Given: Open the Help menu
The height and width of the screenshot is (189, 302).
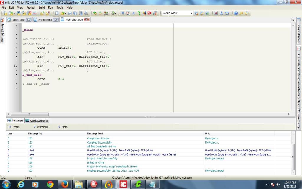Looking at the screenshot, I should pyautogui.click(x=69, y=7).
